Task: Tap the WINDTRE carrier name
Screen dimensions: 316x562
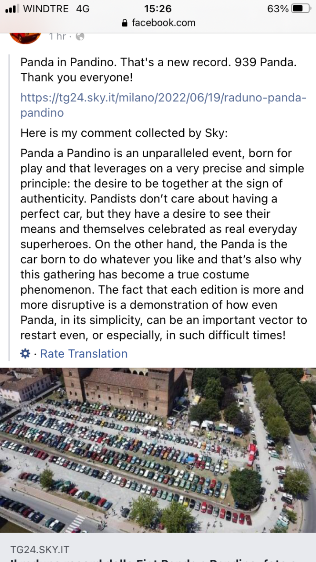Action: tap(45, 8)
